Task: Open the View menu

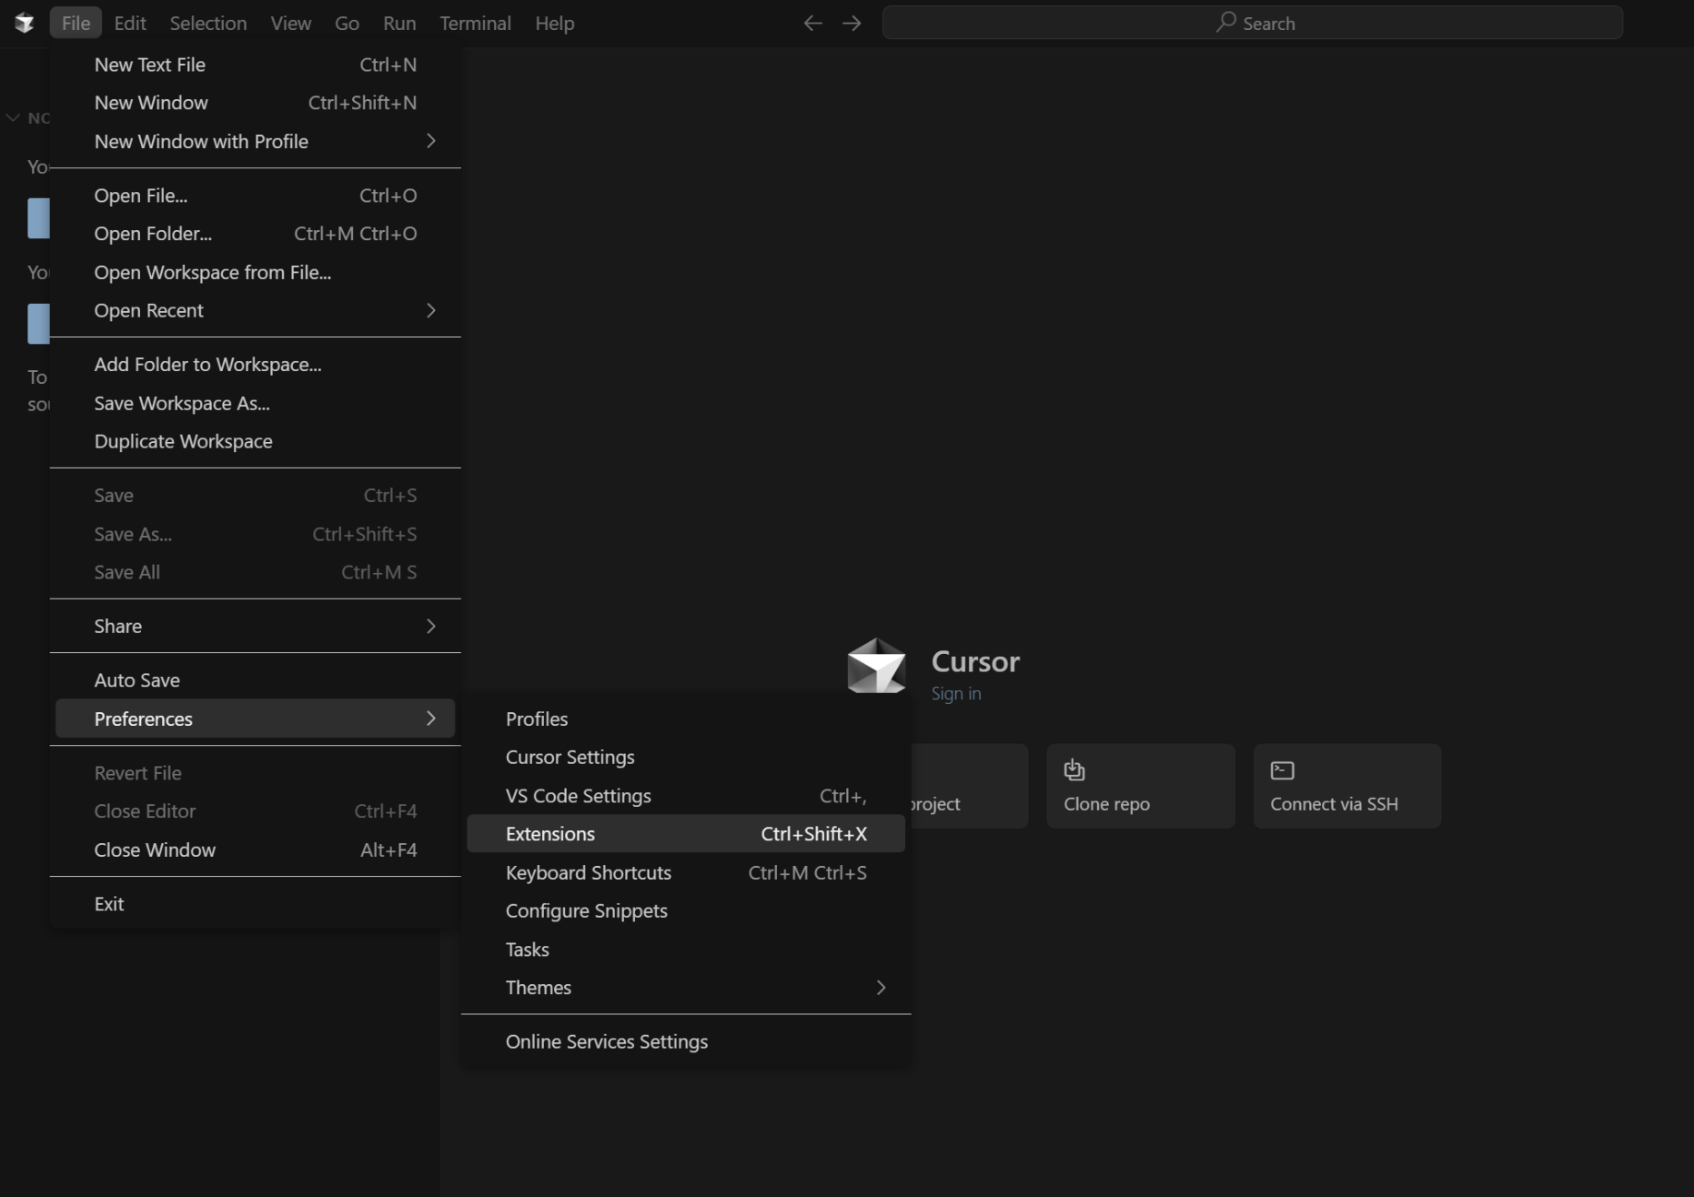Action: point(290,23)
